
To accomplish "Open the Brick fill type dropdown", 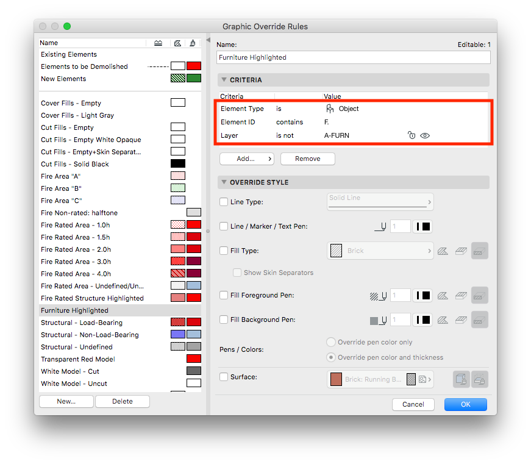I will (x=380, y=251).
